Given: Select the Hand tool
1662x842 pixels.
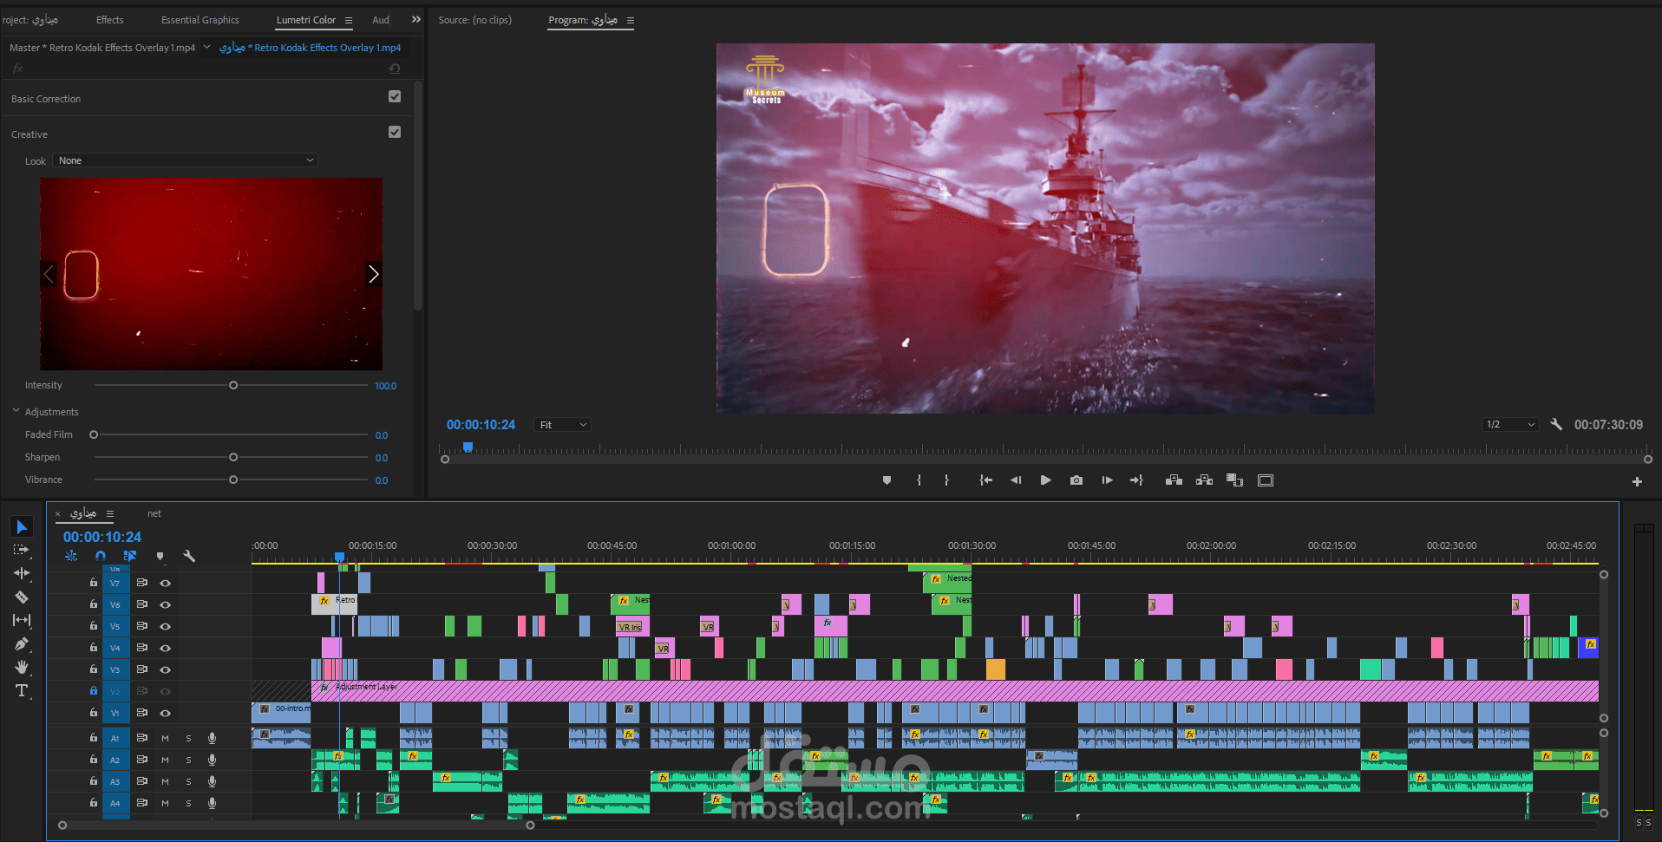Looking at the screenshot, I should coord(22,667).
